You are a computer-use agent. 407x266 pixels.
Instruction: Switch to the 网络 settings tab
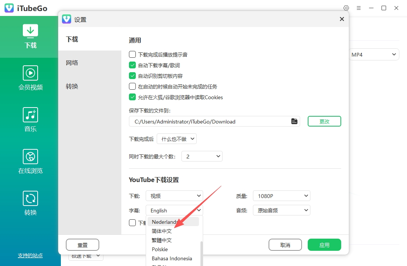72,63
